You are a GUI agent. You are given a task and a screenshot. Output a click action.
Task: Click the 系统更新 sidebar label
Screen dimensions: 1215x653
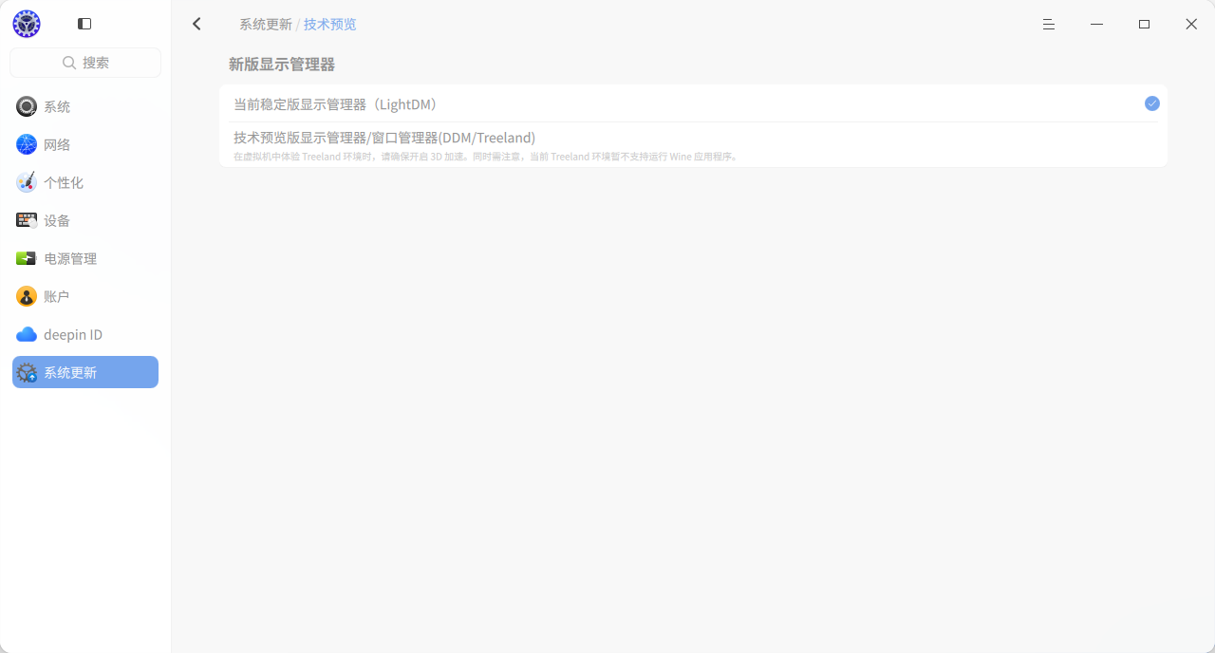70,373
